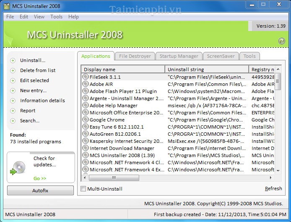The image size is (291, 222).
Task: Click the MCS Uninstaller title bar icon
Action: click(x=7, y=6)
